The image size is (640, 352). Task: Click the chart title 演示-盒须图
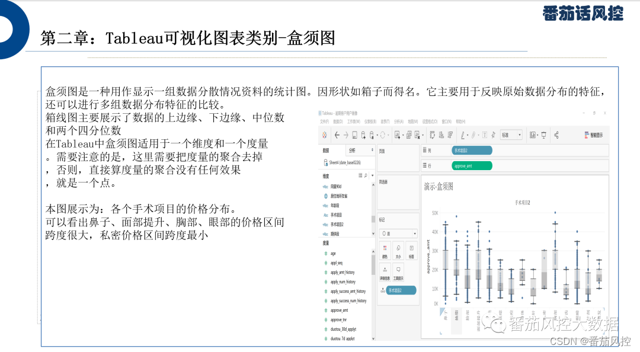[439, 187]
